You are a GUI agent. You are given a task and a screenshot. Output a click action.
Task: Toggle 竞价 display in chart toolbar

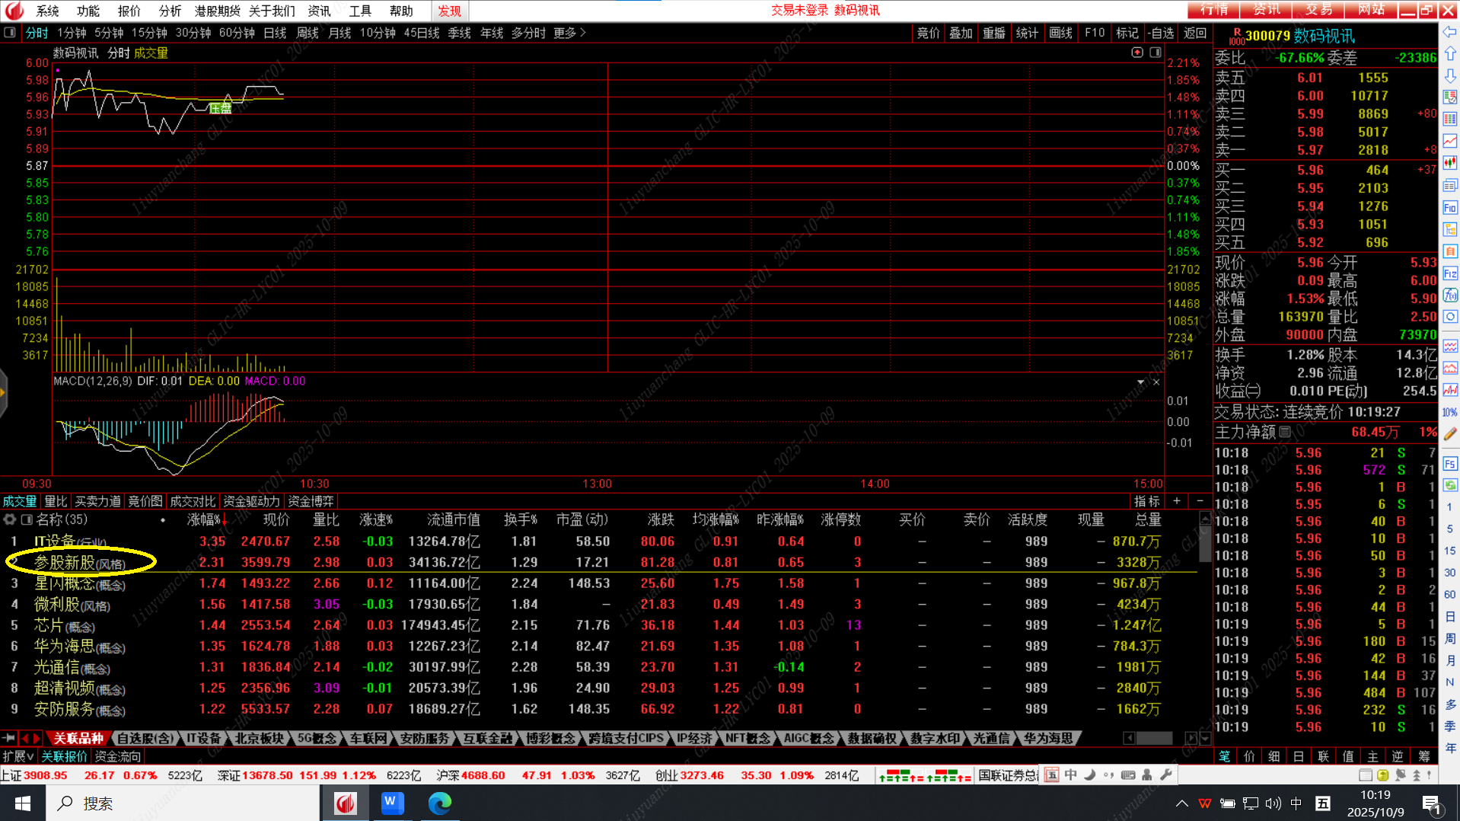pos(928,33)
